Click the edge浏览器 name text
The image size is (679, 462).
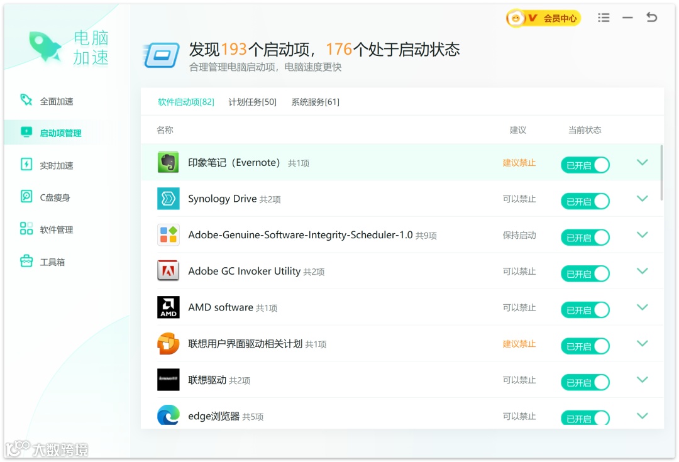click(214, 416)
